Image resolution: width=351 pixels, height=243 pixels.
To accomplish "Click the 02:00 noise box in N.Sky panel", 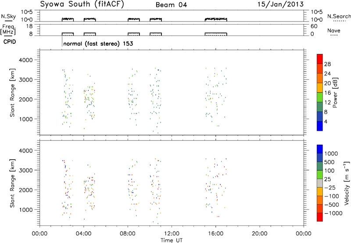I will point(68,20).
